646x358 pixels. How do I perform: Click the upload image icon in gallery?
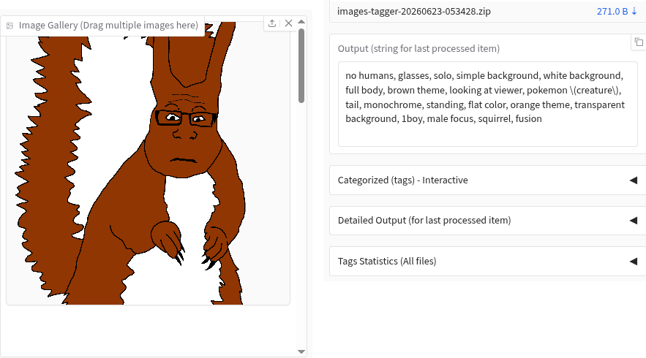click(x=272, y=23)
